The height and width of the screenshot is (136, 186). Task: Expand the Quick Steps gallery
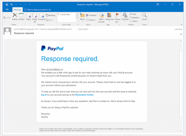click(x=77, y=21)
